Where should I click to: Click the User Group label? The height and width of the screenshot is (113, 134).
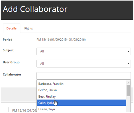tap(11, 62)
